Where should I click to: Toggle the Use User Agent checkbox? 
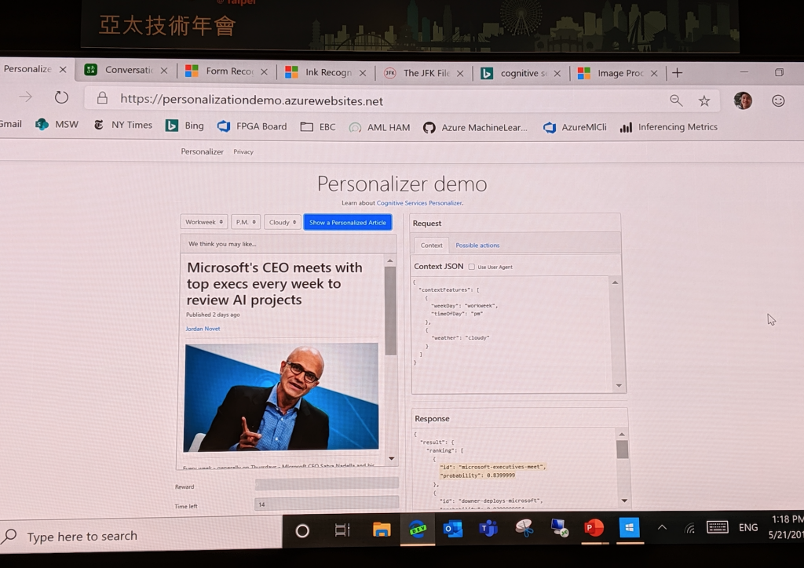coord(472,267)
